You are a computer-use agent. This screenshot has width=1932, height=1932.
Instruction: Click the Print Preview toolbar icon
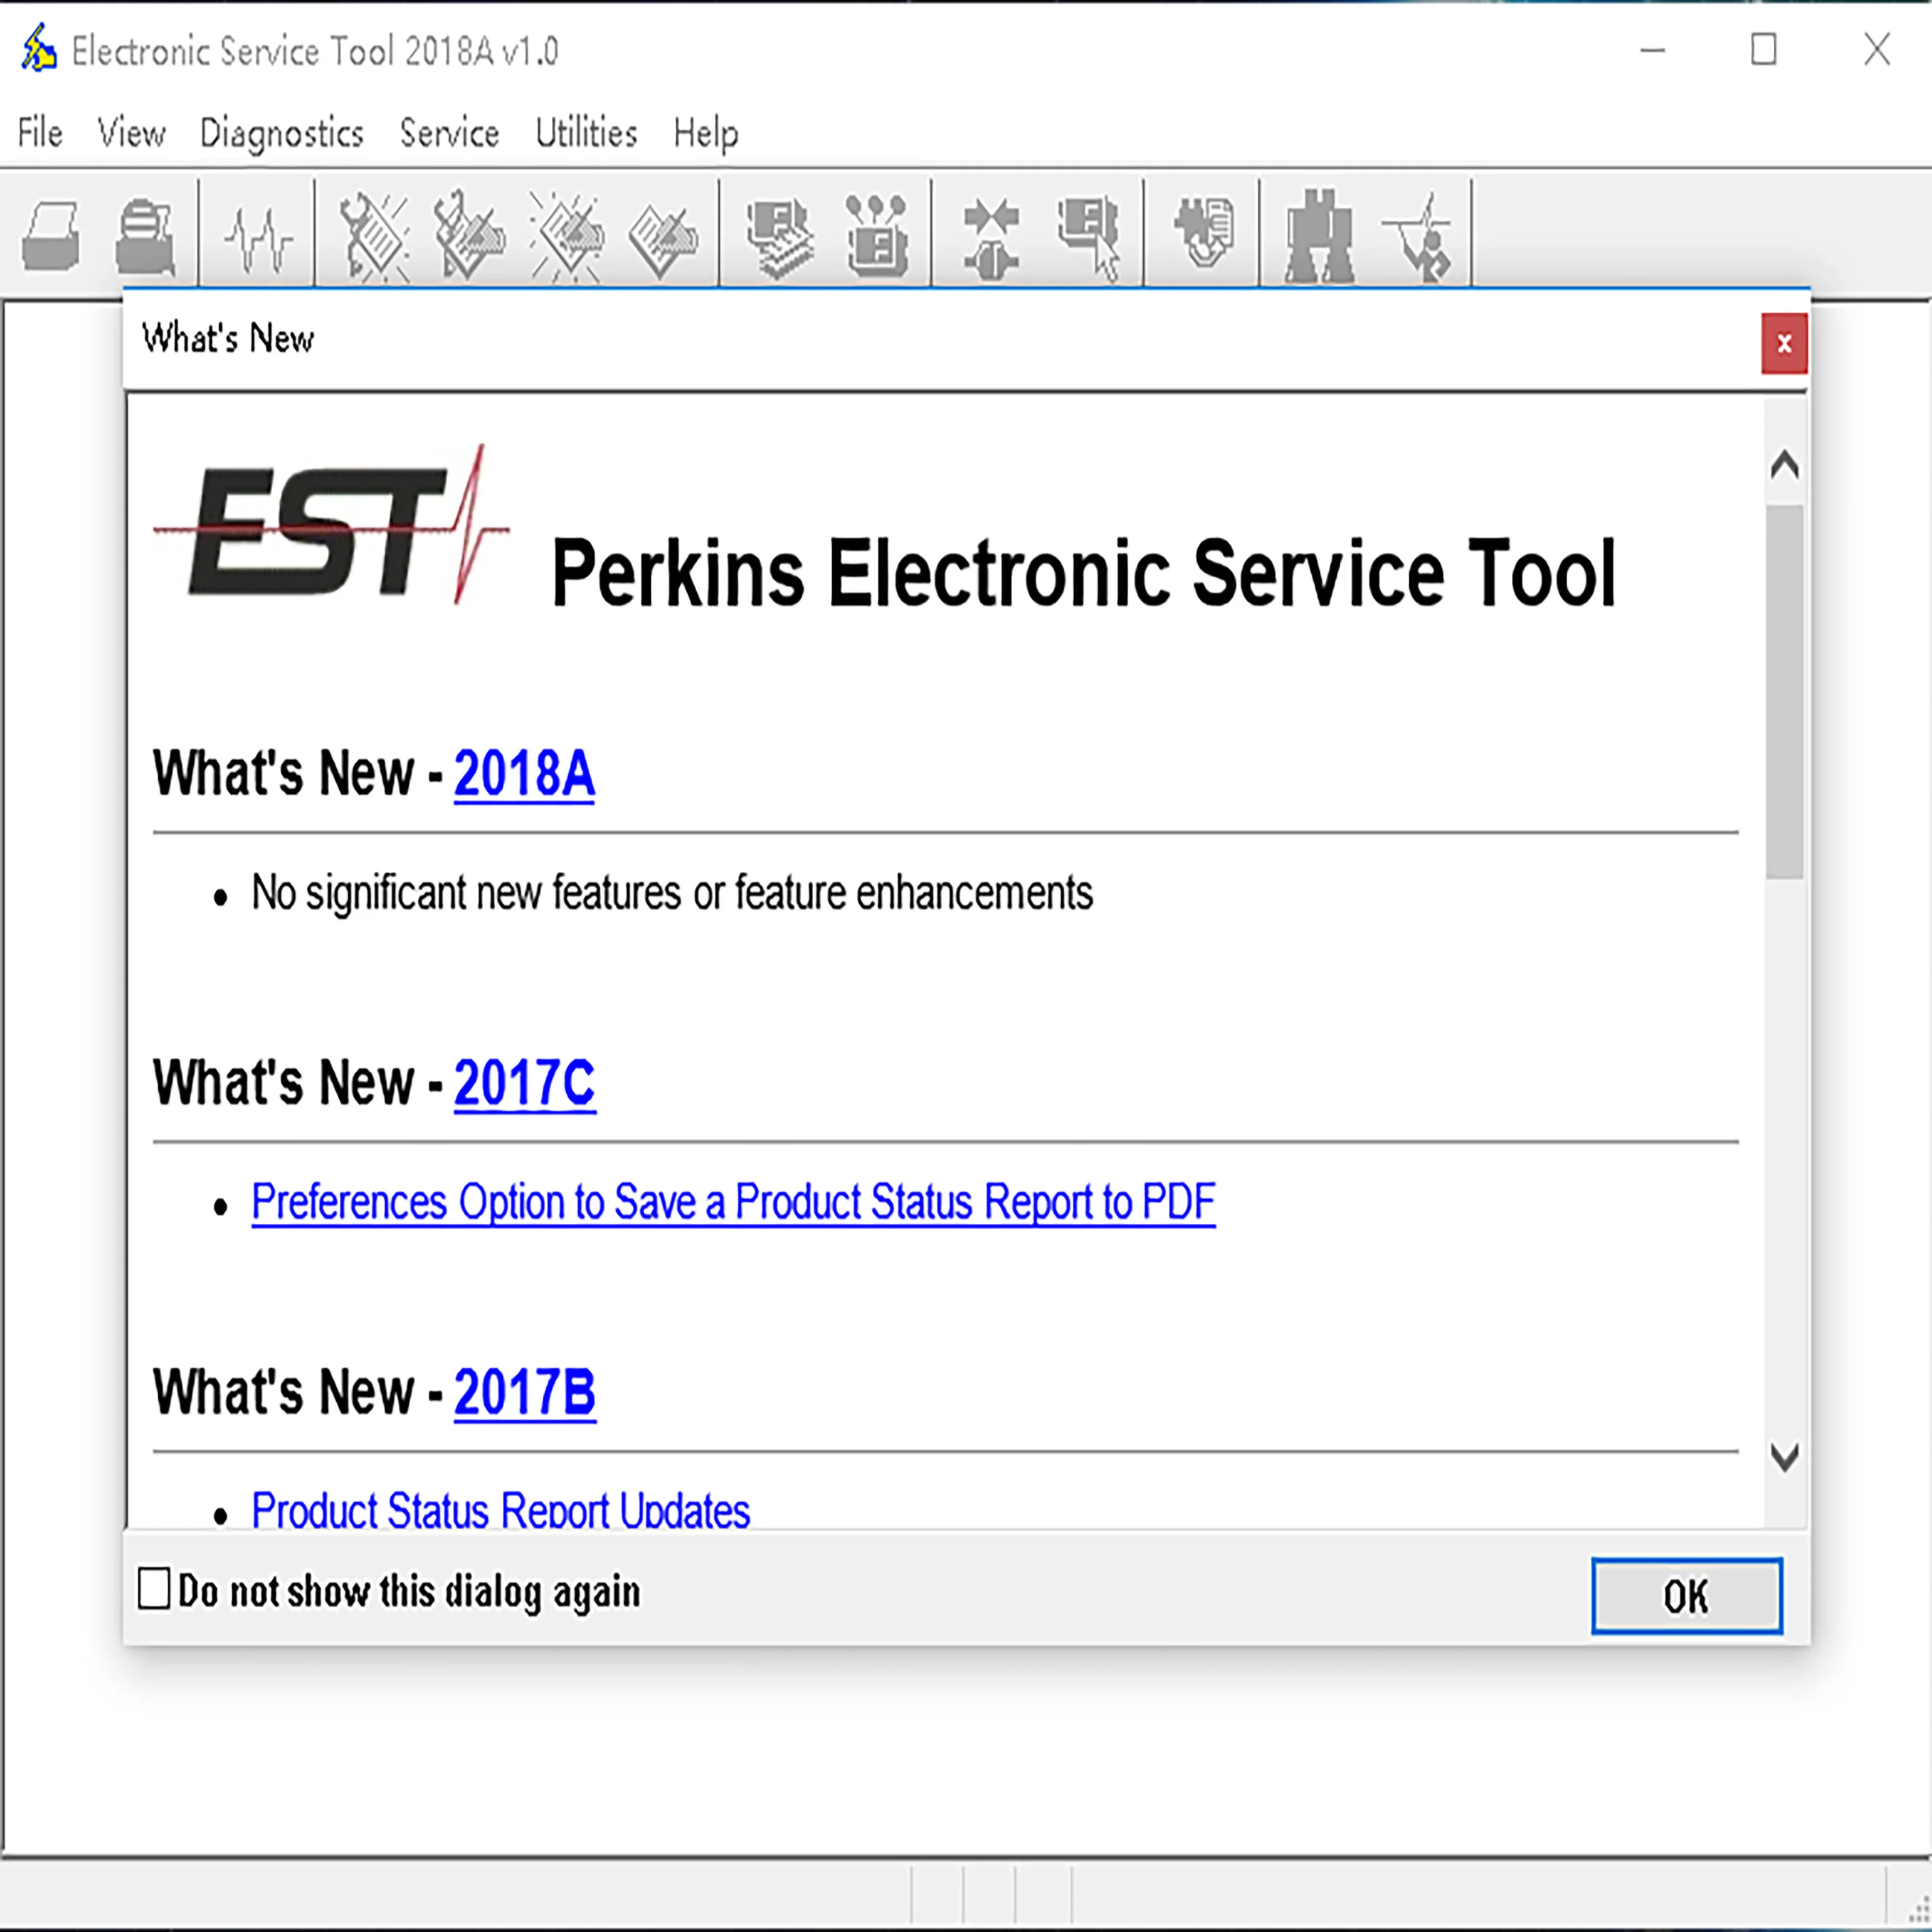pos(146,236)
